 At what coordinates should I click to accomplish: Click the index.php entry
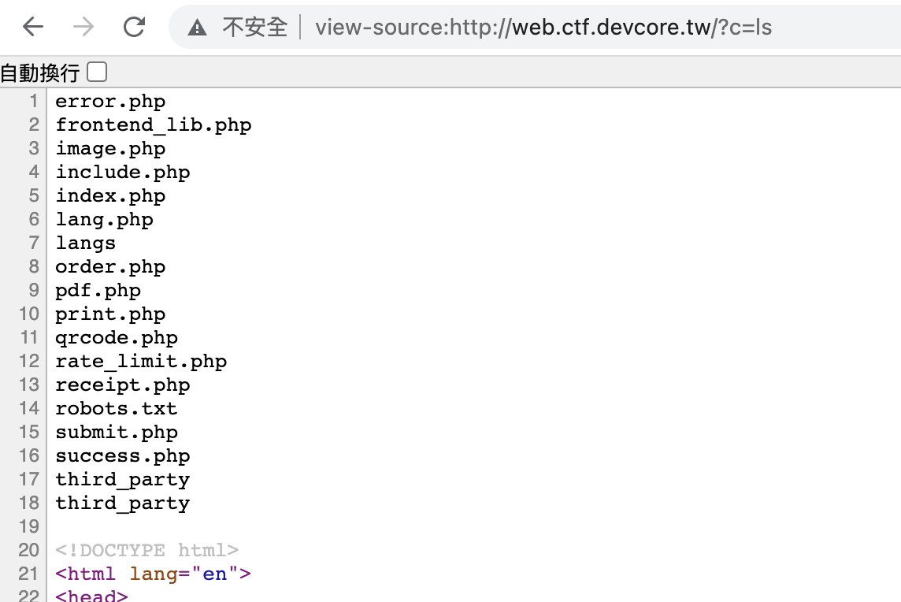click(x=110, y=196)
